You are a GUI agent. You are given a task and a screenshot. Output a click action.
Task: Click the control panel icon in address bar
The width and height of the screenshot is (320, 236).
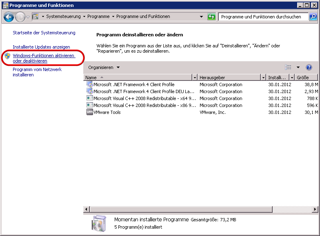point(36,16)
